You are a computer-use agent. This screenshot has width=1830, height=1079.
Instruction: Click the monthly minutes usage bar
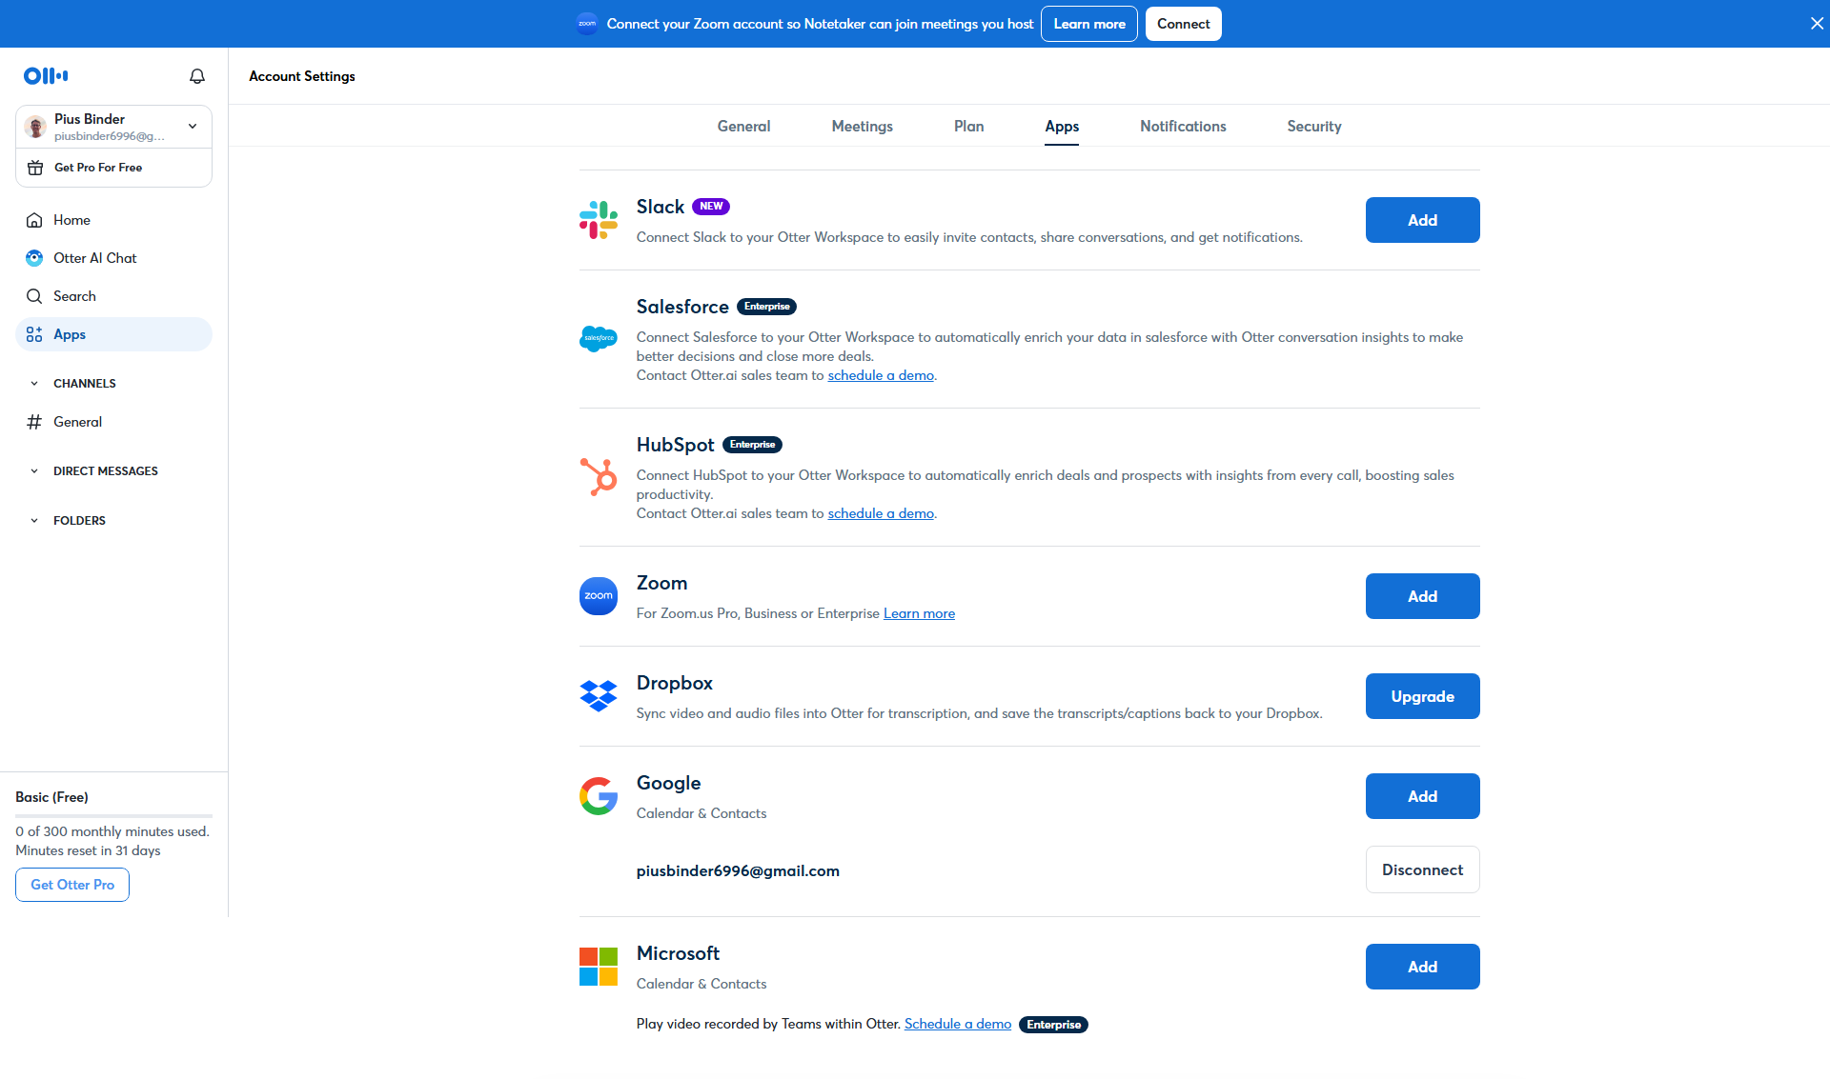(x=113, y=815)
